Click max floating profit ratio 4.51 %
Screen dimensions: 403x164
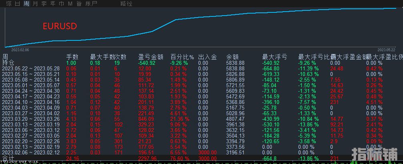pos(374,102)
